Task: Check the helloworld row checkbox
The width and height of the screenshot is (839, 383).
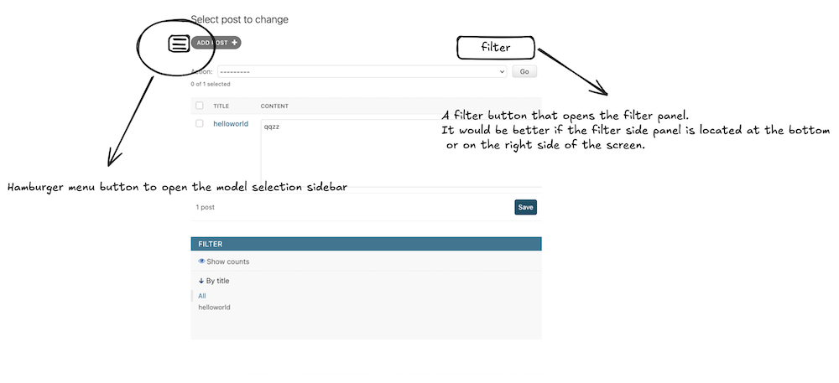Action: (x=200, y=123)
